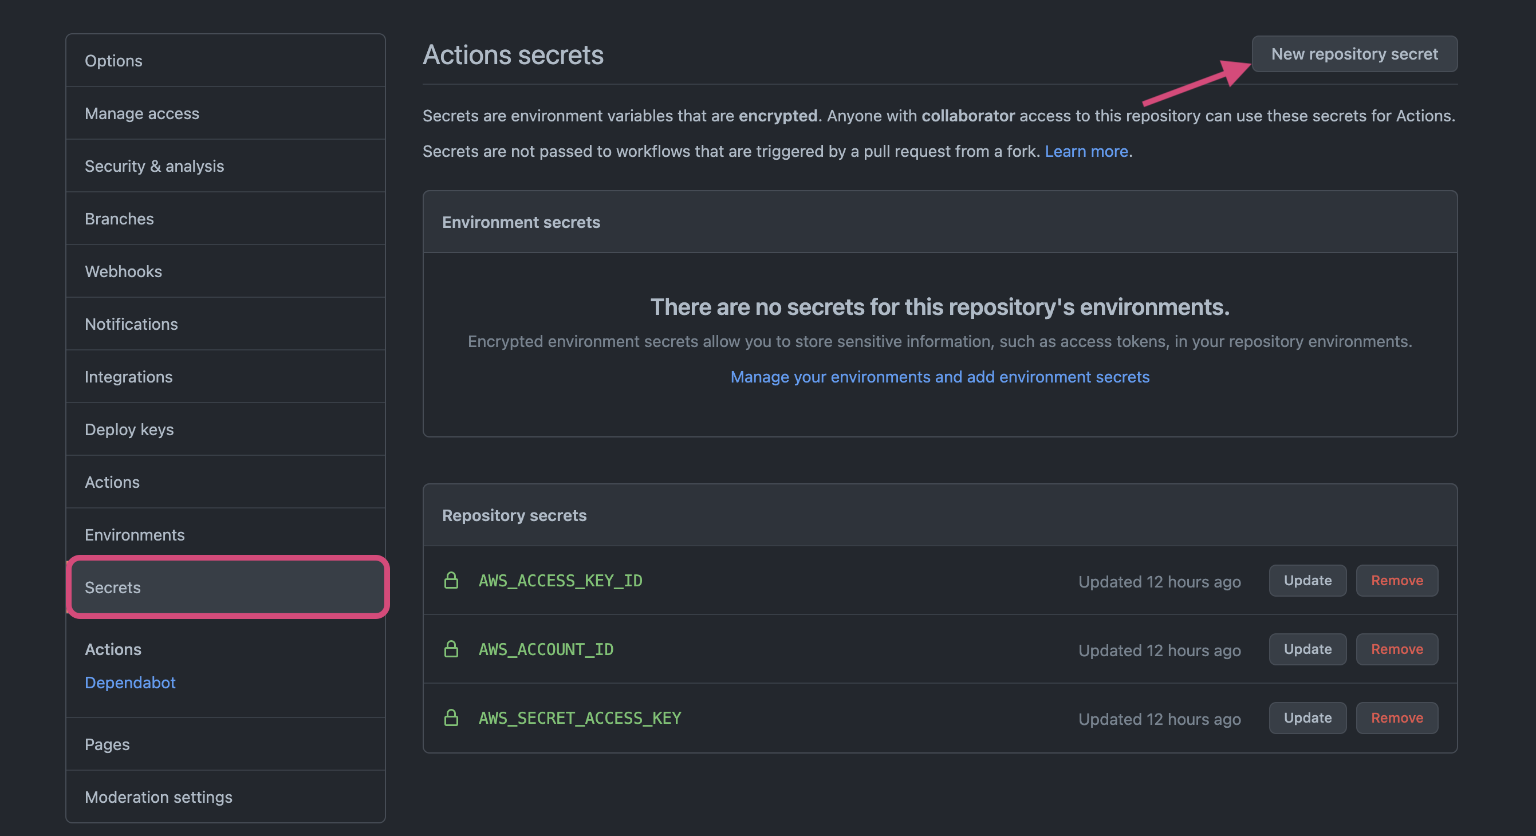Select the highlighted Secrets sidebar item
The height and width of the screenshot is (836, 1536).
(x=227, y=587)
